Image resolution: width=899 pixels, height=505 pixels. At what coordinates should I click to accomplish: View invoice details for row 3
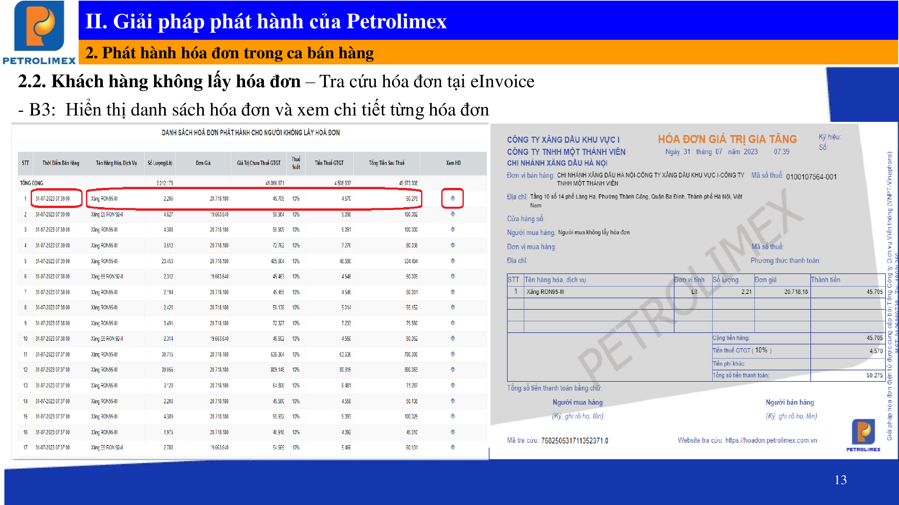tap(453, 229)
